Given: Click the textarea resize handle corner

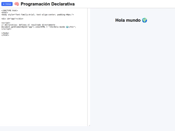Looking at the screenshot, I should point(89,126).
